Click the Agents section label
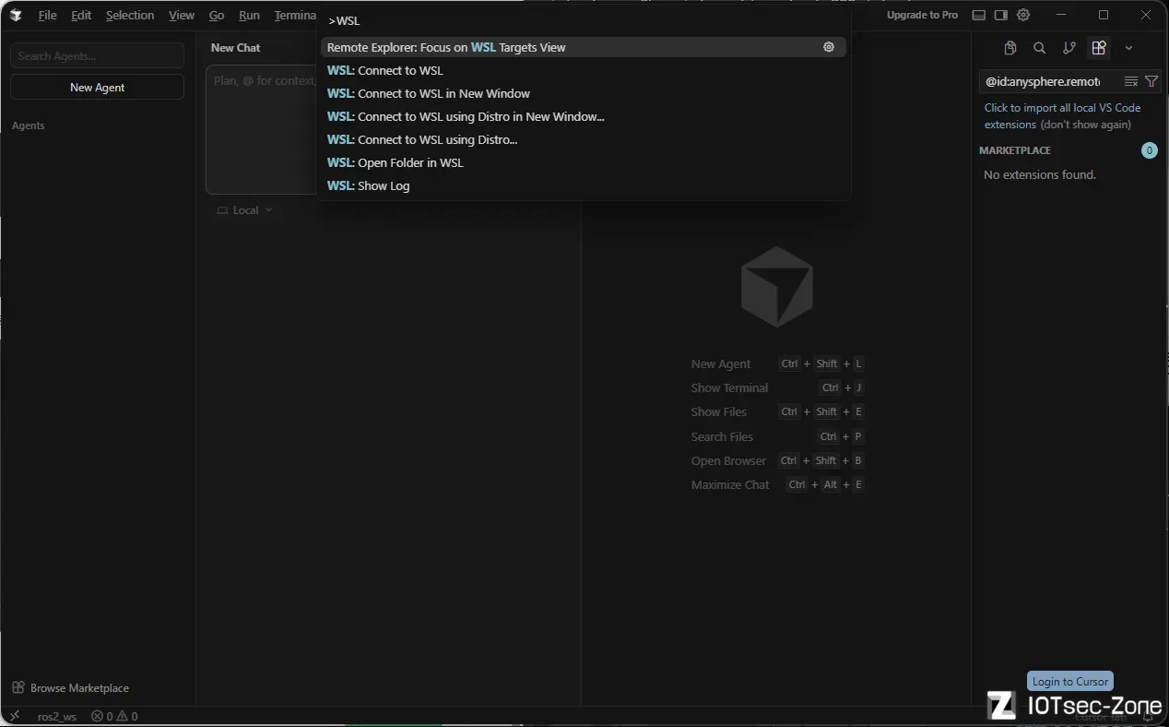Image resolution: width=1169 pixels, height=727 pixels. (x=29, y=125)
